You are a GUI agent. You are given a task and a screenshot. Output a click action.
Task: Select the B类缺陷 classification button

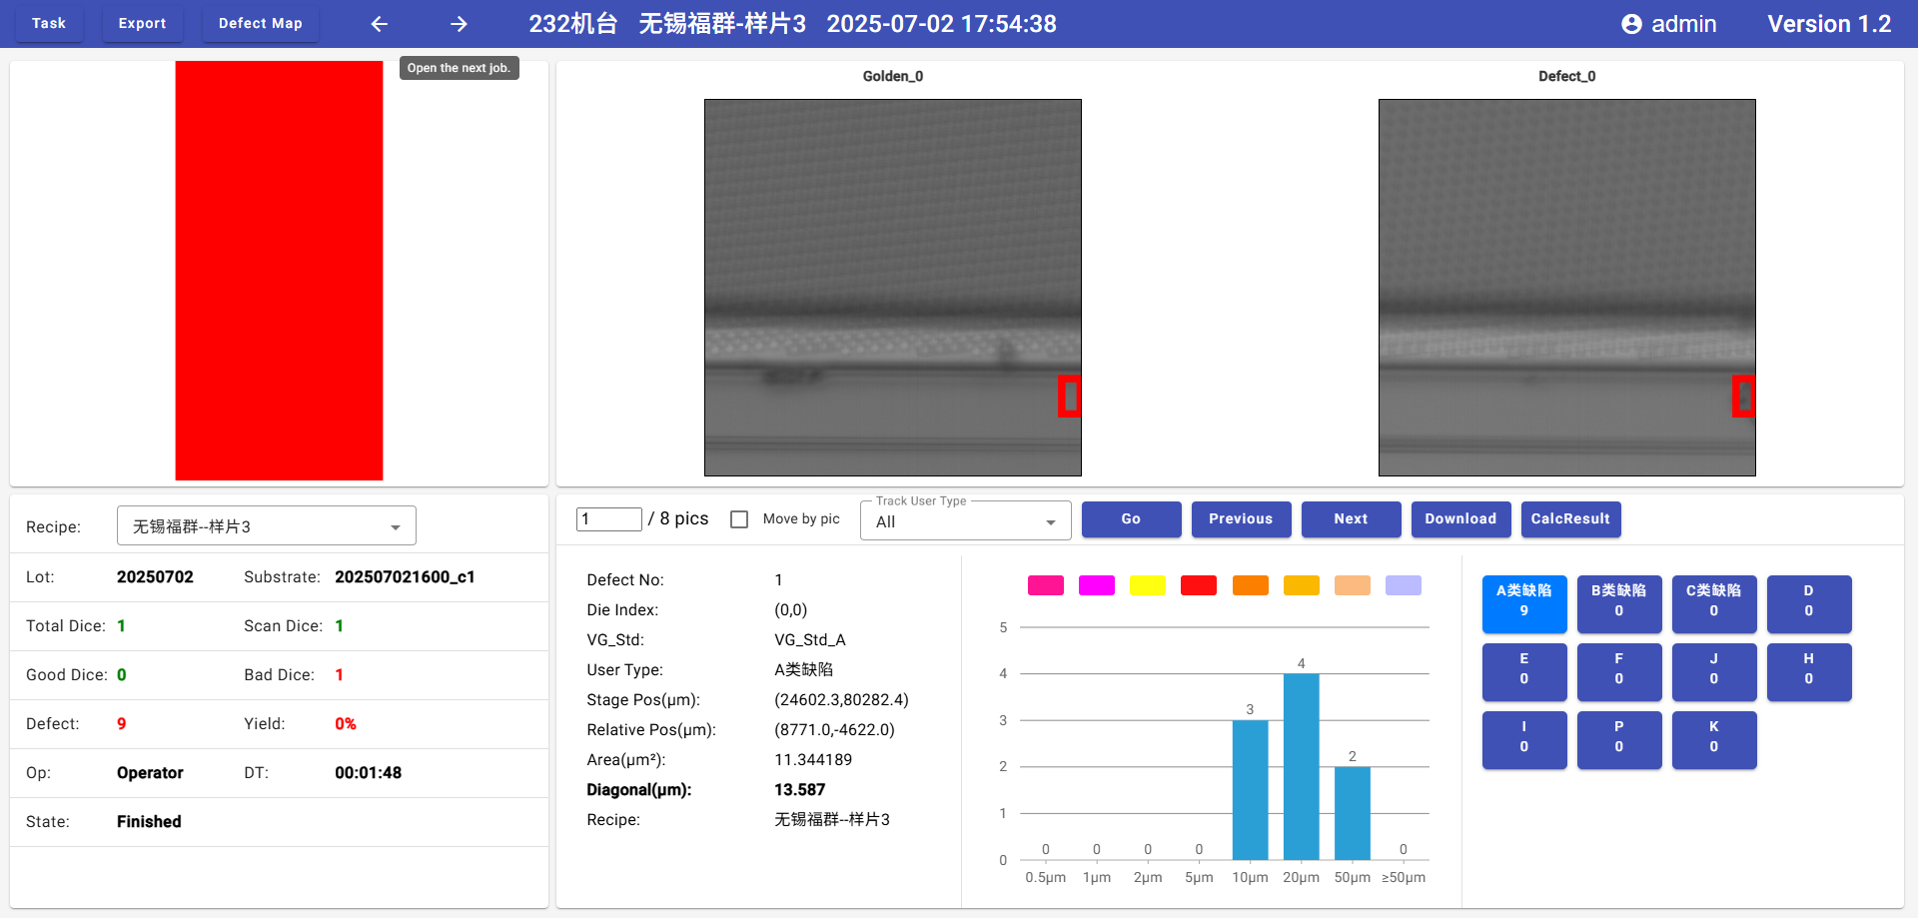[1619, 603]
